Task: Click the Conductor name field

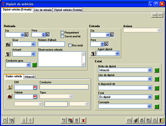Action: pyautogui.click(x=64, y=87)
